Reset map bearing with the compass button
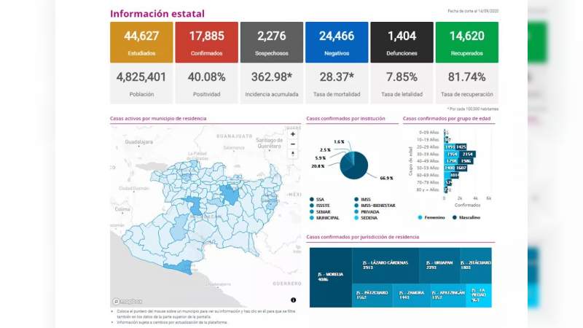The image size is (583, 328). 293,154
